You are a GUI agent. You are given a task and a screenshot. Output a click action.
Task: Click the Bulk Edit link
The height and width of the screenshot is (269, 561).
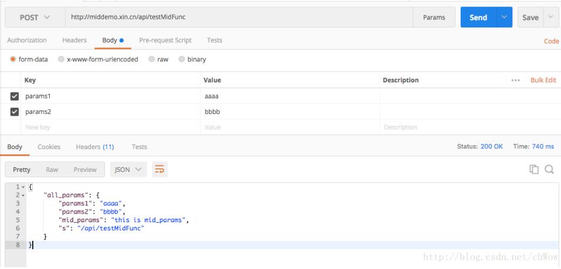(x=543, y=80)
